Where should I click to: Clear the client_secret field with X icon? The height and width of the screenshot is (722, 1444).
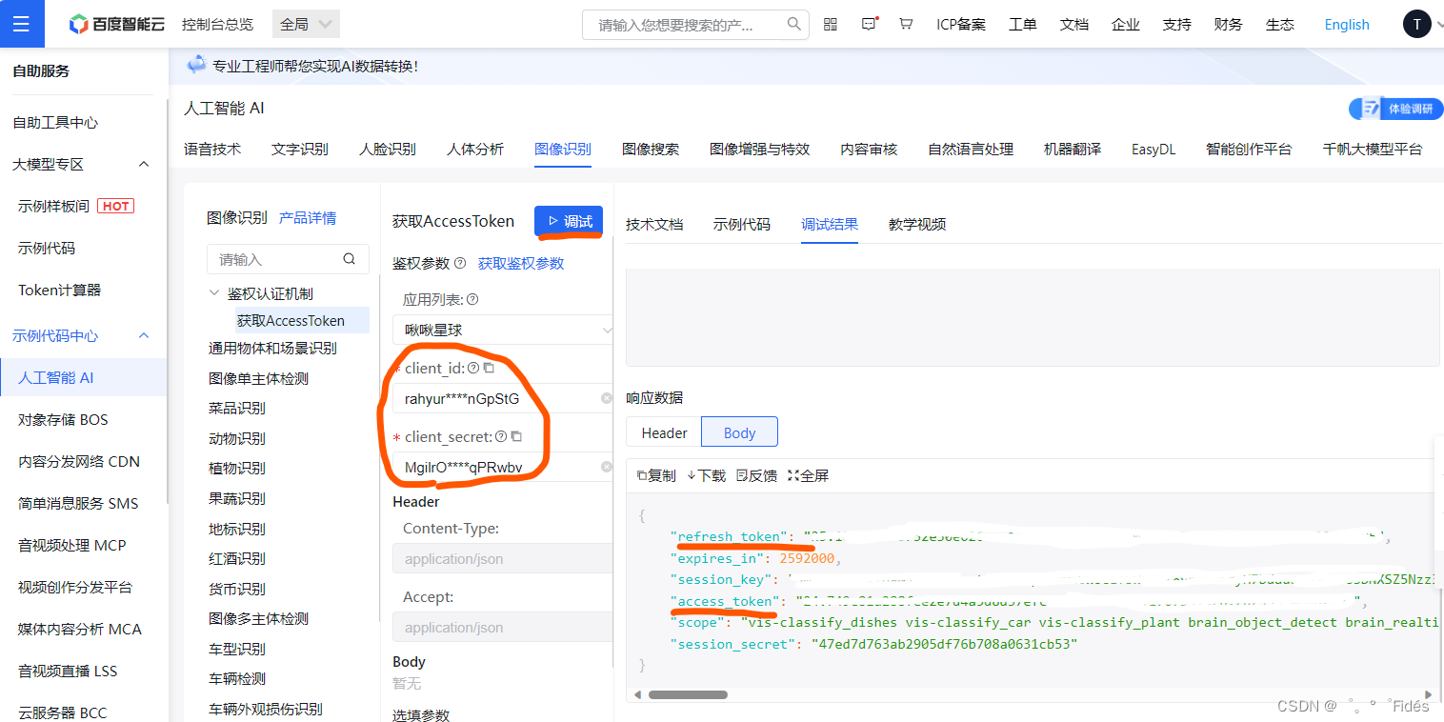pos(606,467)
